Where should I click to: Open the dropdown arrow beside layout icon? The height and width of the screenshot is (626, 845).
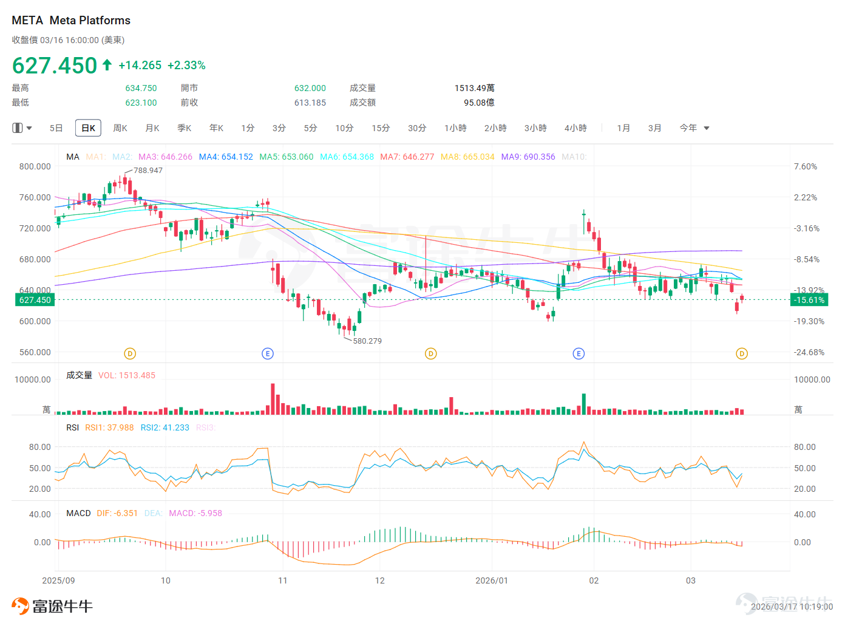click(x=29, y=128)
